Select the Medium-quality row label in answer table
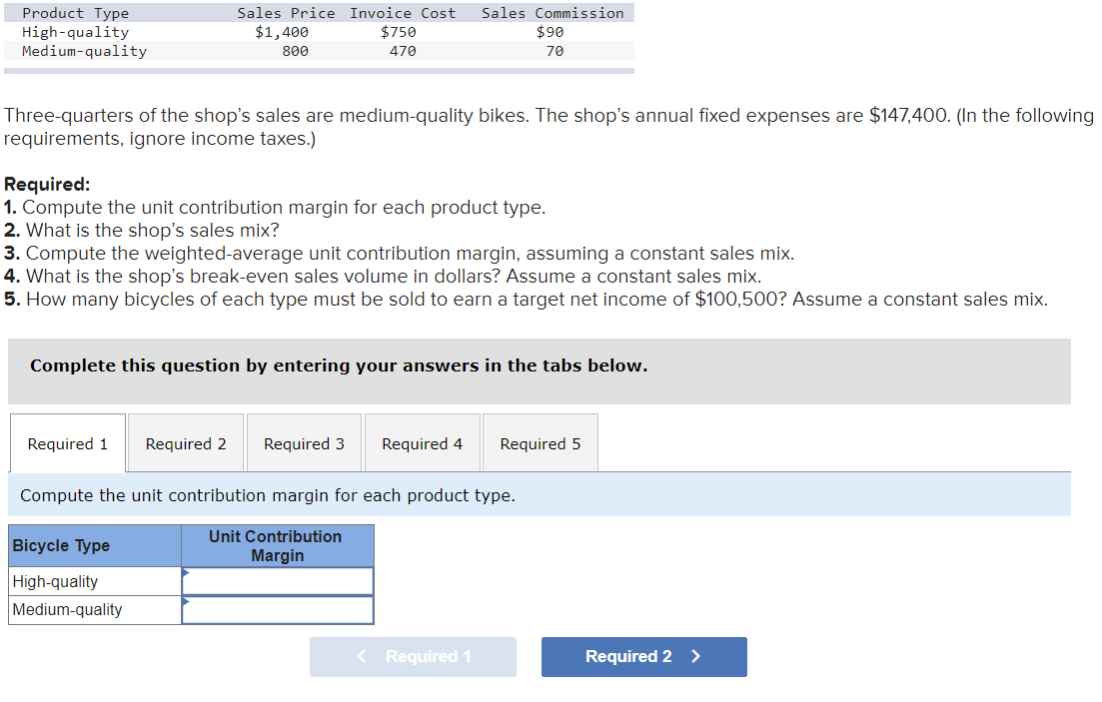1102x702 pixels. tap(68, 610)
